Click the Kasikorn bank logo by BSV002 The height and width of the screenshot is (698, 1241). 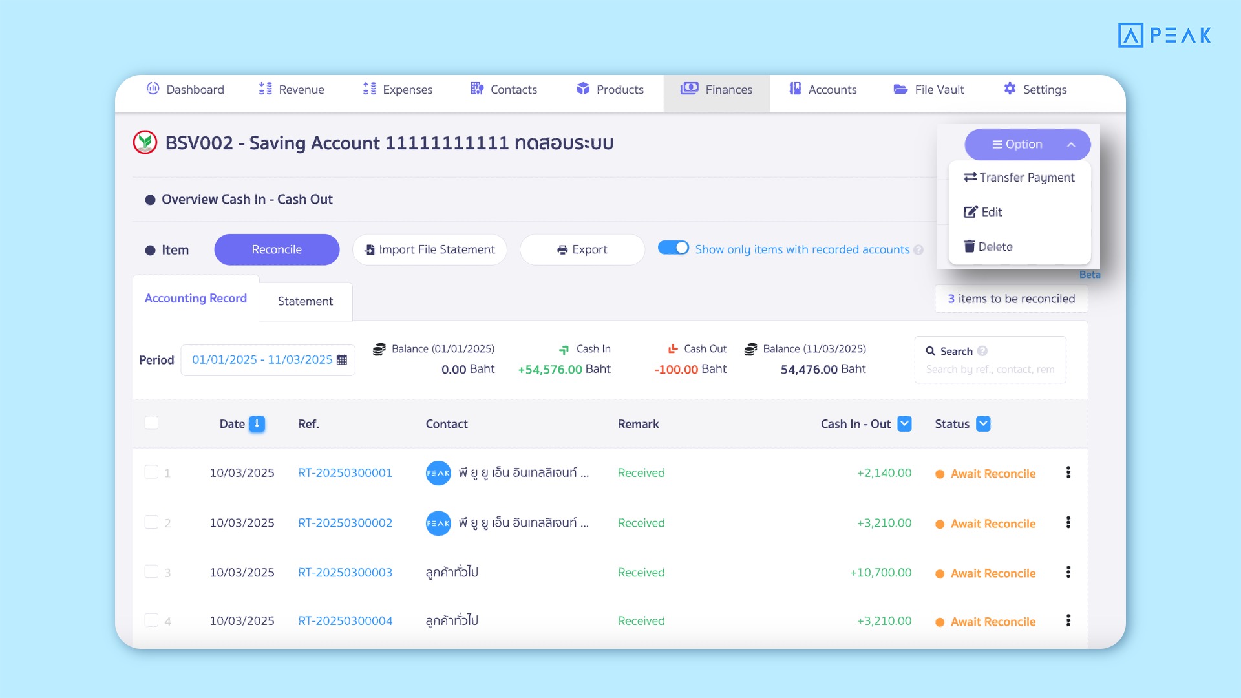pyautogui.click(x=145, y=143)
